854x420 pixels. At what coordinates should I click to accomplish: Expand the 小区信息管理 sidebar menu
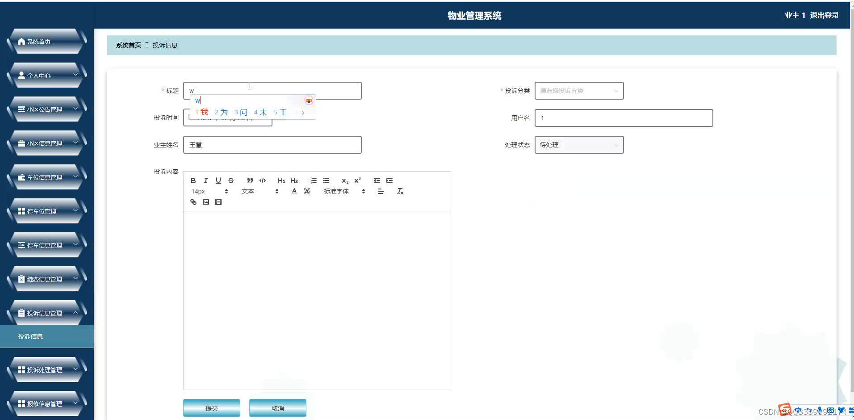(x=47, y=143)
